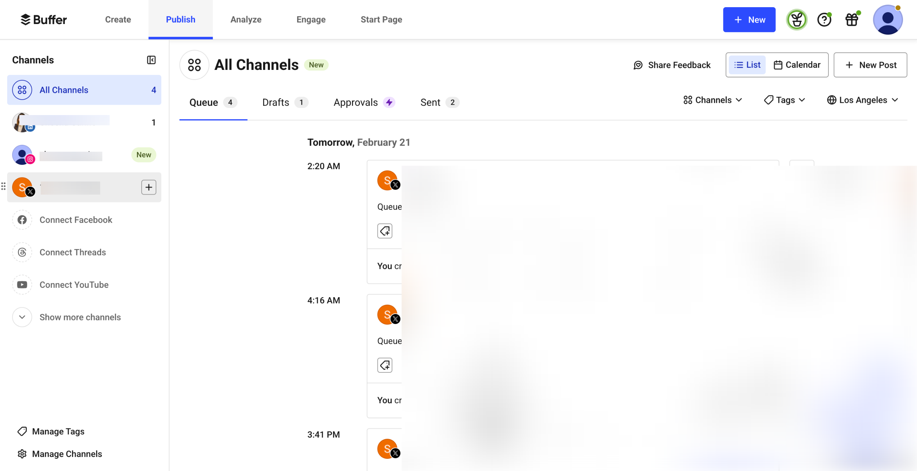917x471 pixels.
Task: Expand Show more channels
Action: coord(80,317)
